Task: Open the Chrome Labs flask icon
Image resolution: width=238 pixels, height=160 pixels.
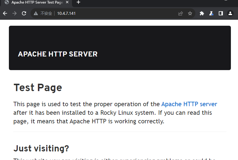Action: point(211,13)
